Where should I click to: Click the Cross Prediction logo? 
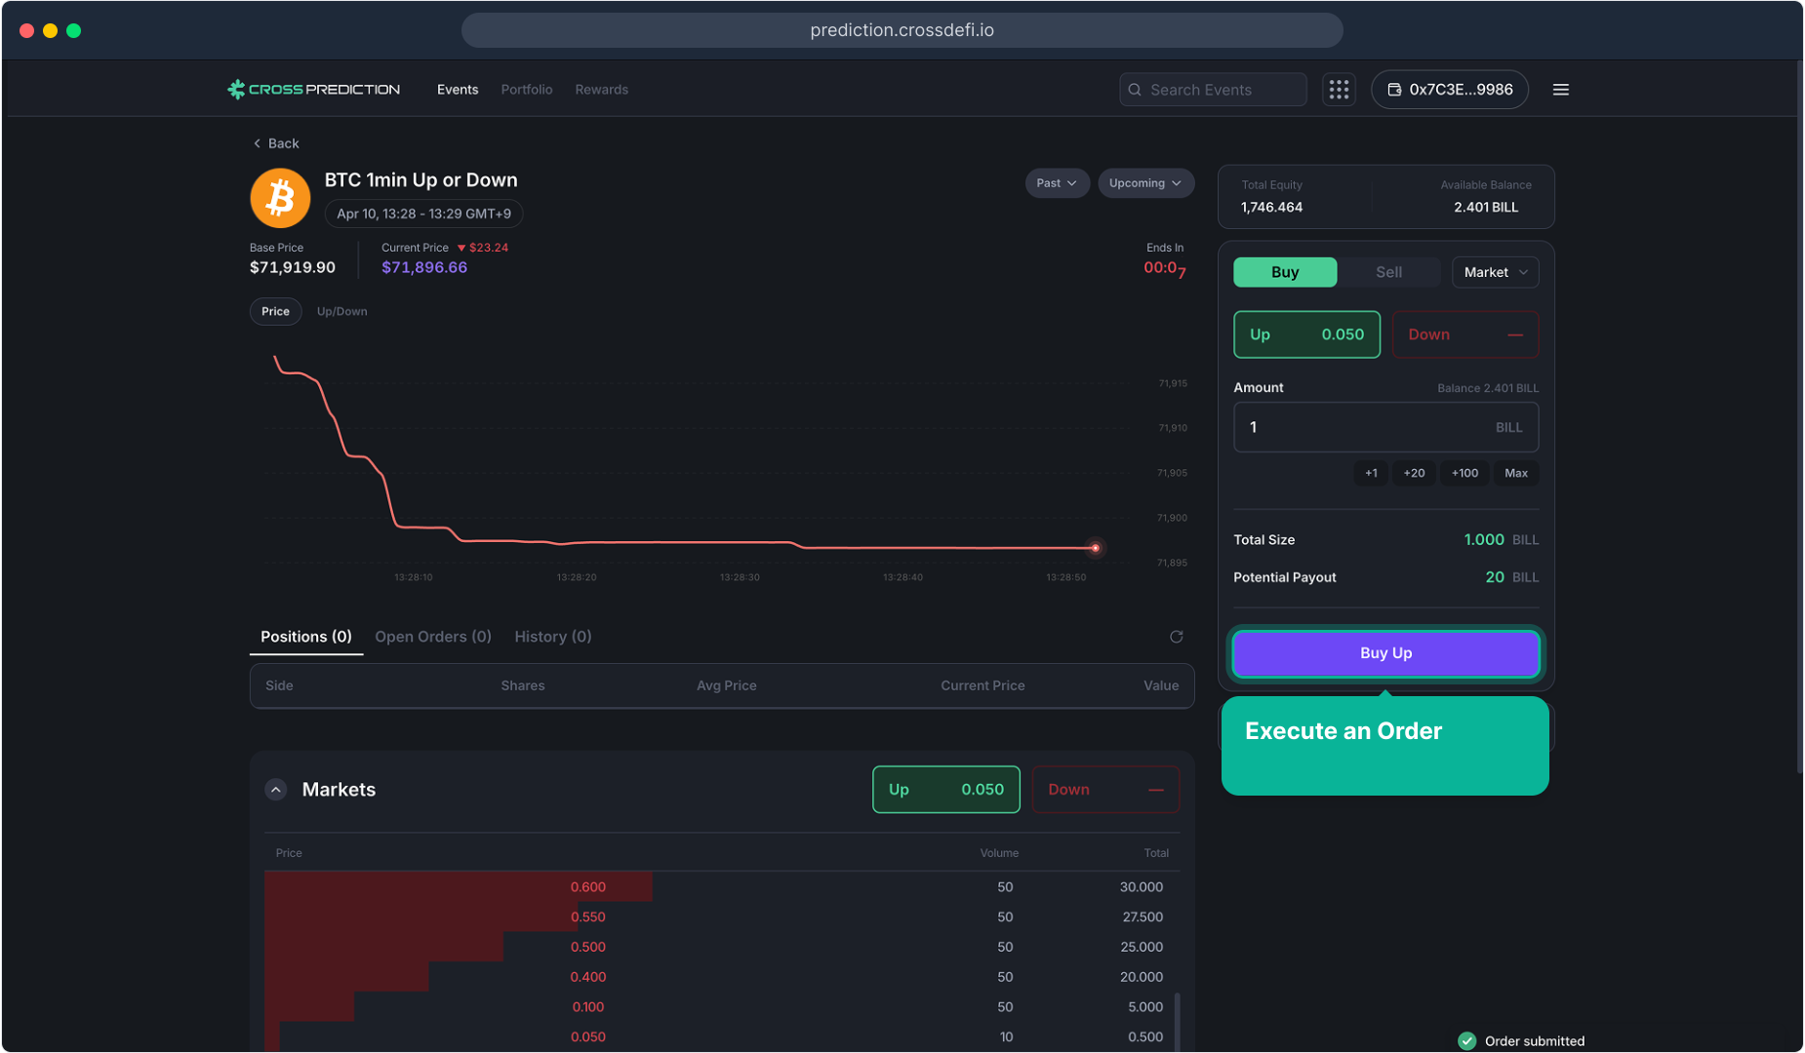click(313, 90)
